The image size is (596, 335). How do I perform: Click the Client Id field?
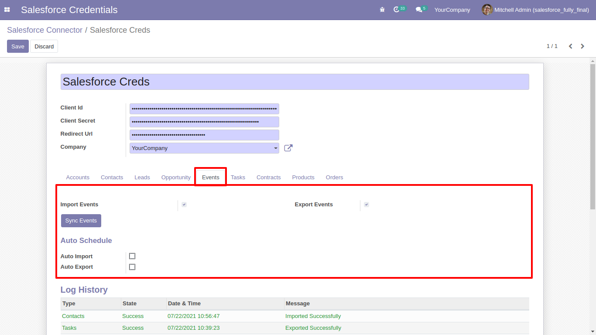pyautogui.click(x=204, y=109)
